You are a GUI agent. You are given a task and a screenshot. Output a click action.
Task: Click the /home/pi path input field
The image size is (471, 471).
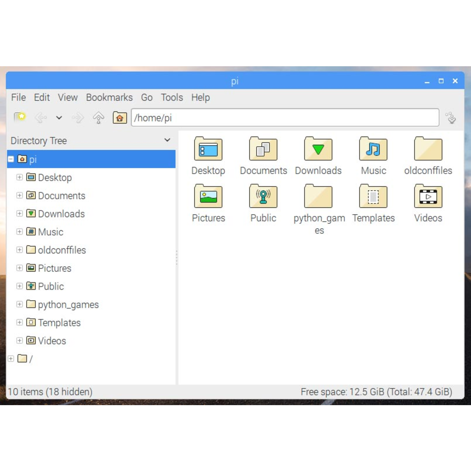pyautogui.click(x=285, y=118)
